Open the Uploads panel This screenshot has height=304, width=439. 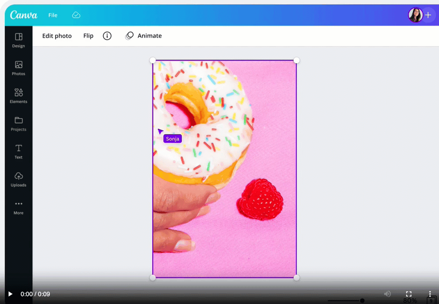coord(19,179)
